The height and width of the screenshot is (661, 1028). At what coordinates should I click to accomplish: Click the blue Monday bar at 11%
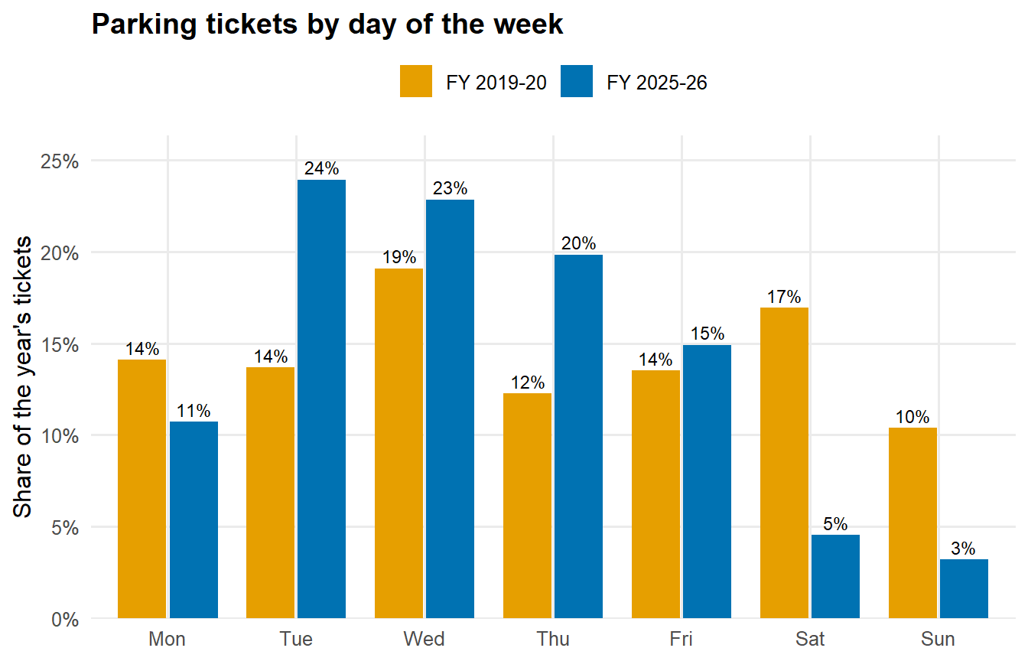tap(194, 519)
